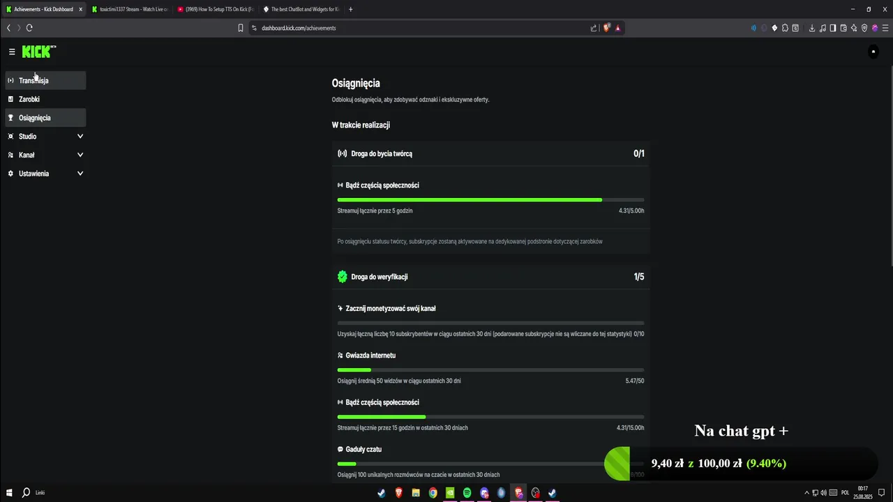Click the Osiągnięcia trophy icon
The image size is (893, 502).
(x=10, y=118)
